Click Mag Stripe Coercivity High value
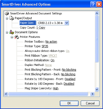Viewport: 103px width, 109px height. click(56, 88)
